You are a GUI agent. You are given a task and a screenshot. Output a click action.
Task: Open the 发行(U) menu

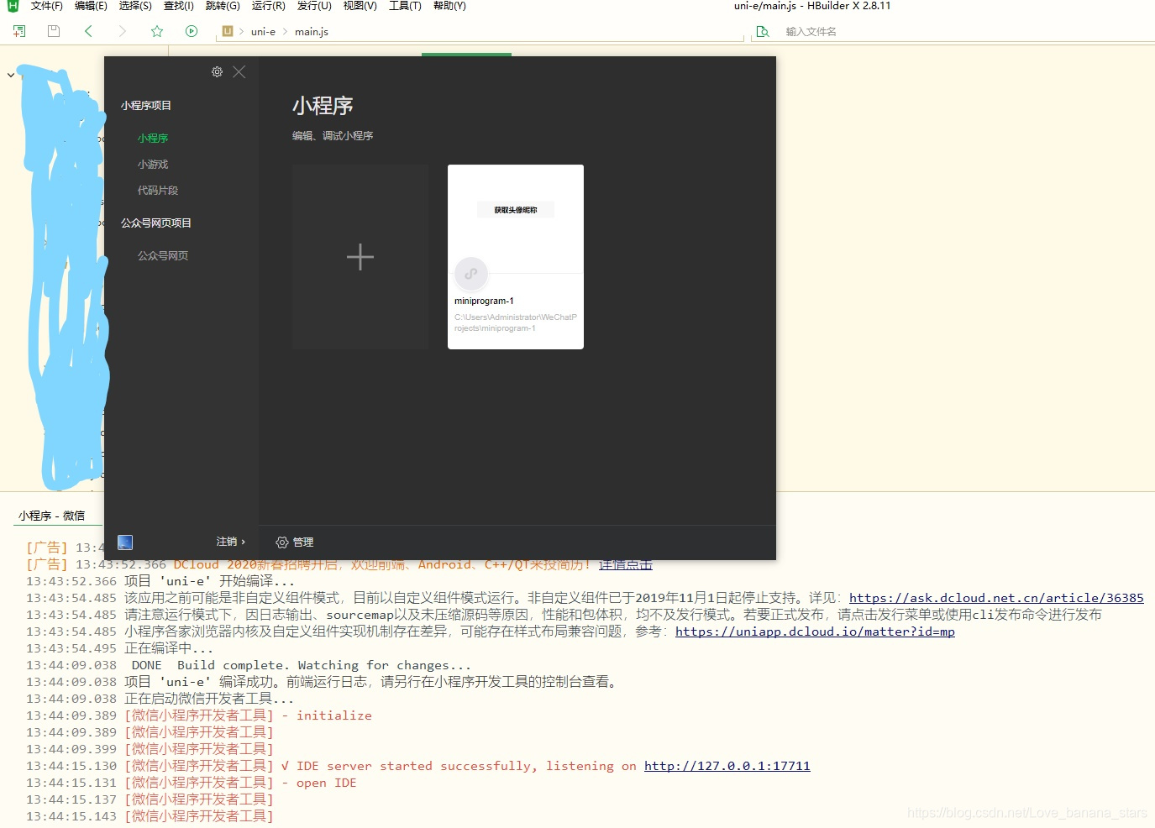tap(314, 6)
